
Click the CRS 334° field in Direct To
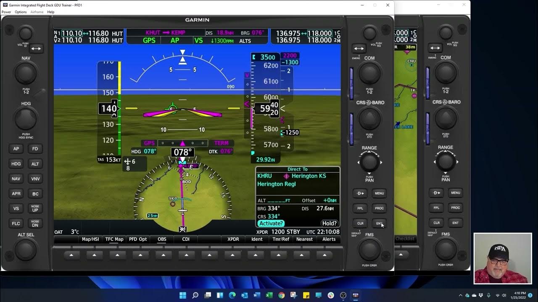click(x=269, y=216)
